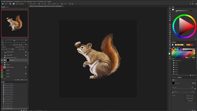
Task: Open the brush preset picker dropdown
Action: 10,4
